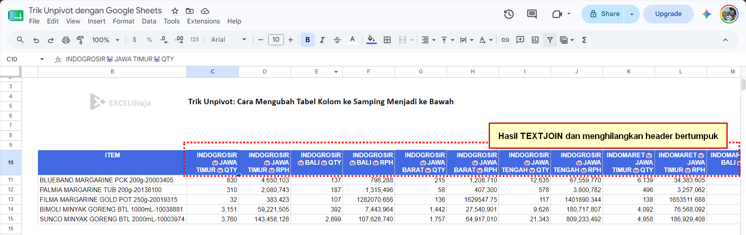Open column E header dropdown arrow
746x235 pixels.
pyautogui.click(x=336, y=72)
